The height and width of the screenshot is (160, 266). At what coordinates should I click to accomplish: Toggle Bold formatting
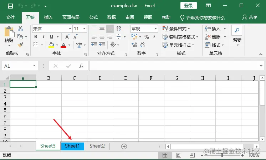(x=36, y=37)
